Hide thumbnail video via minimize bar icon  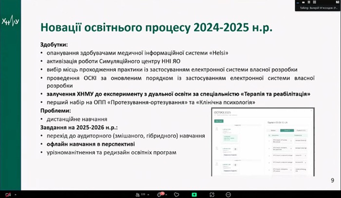(298, 2)
